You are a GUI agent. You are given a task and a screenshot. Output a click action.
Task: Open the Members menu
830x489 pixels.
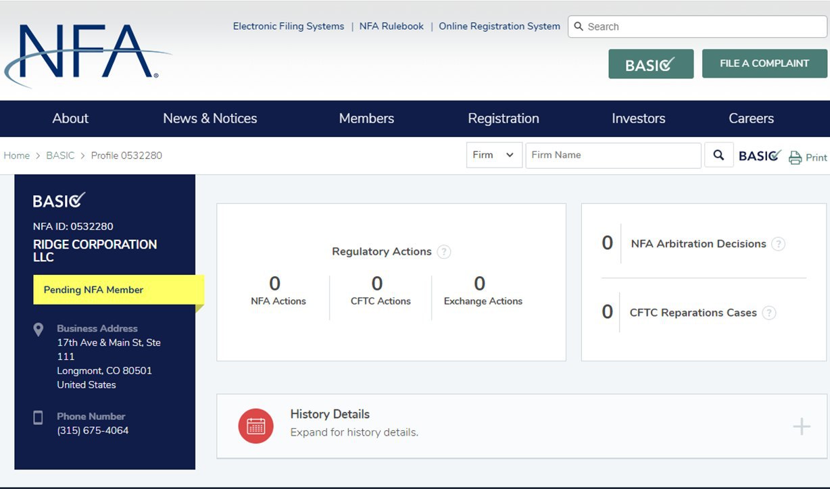[x=366, y=118]
